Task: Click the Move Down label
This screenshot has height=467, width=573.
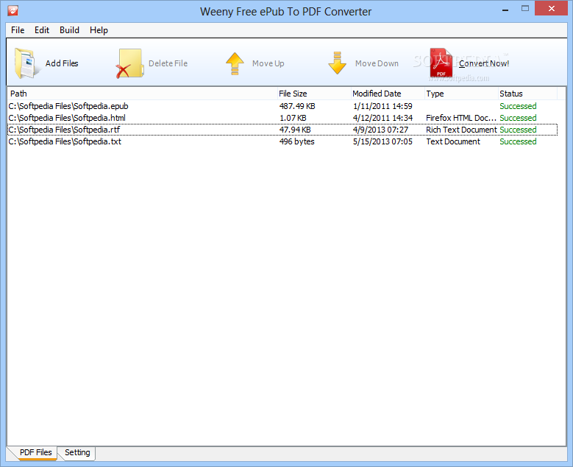Action: (x=377, y=63)
